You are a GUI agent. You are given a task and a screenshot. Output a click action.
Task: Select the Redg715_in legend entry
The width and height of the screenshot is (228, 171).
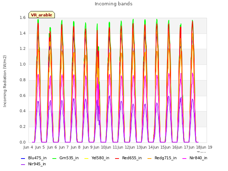tap(162, 158)
